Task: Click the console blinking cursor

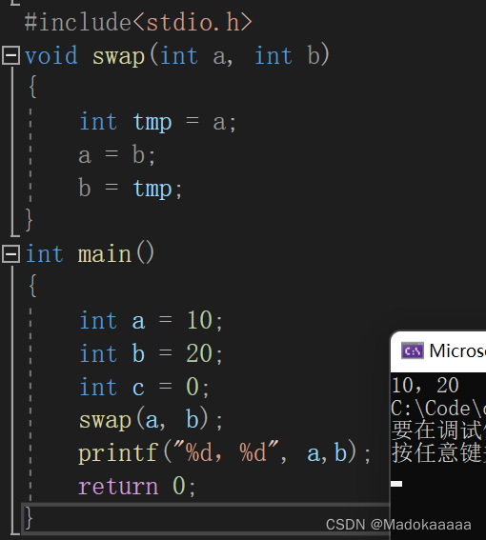Action: [396, 484]
